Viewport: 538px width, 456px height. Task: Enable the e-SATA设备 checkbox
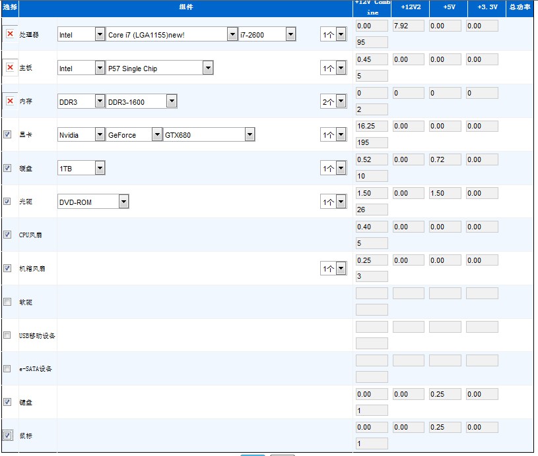7,368
